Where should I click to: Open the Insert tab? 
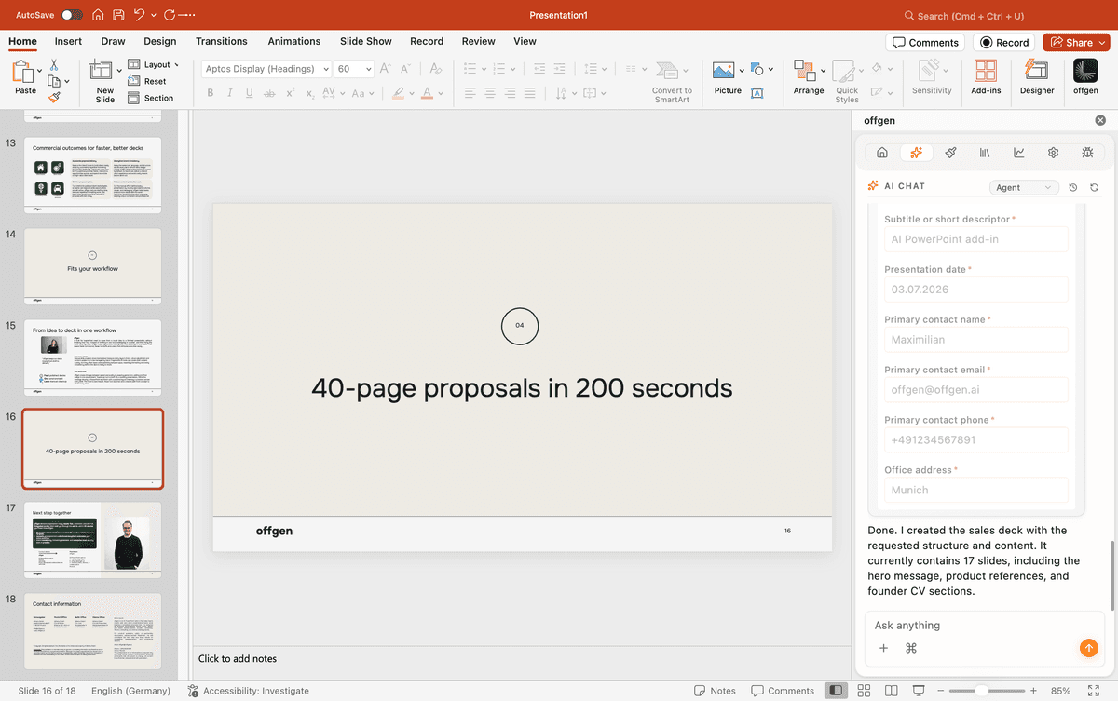[68, 41]
